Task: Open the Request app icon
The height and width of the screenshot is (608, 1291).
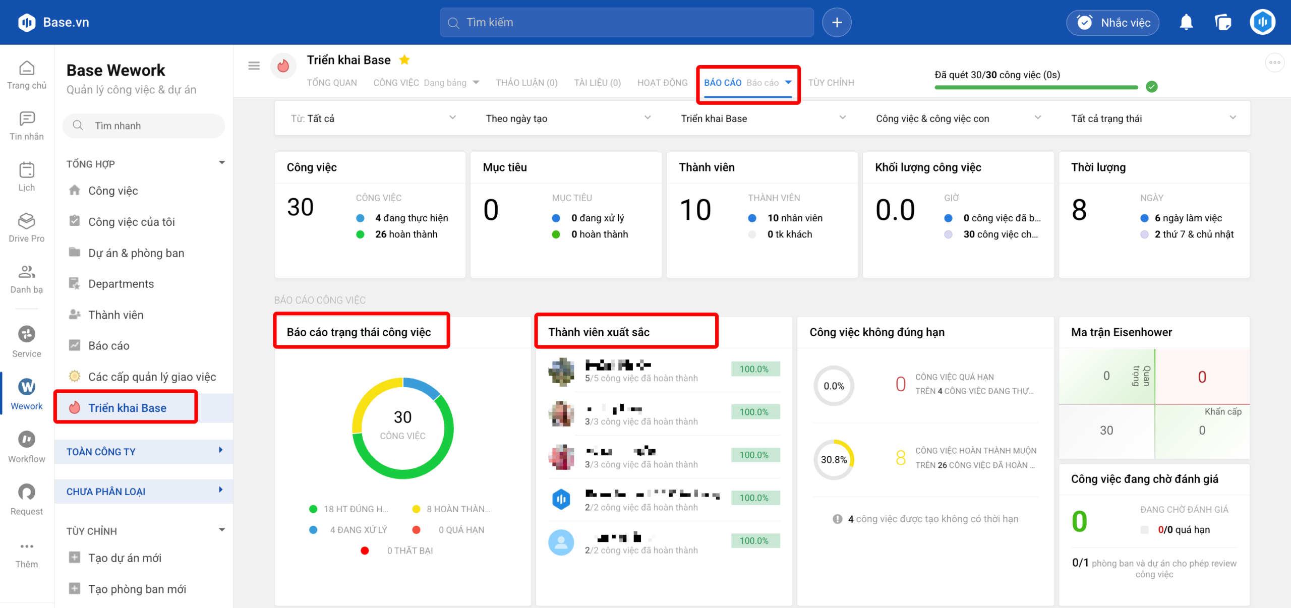Action: point(27,499)
